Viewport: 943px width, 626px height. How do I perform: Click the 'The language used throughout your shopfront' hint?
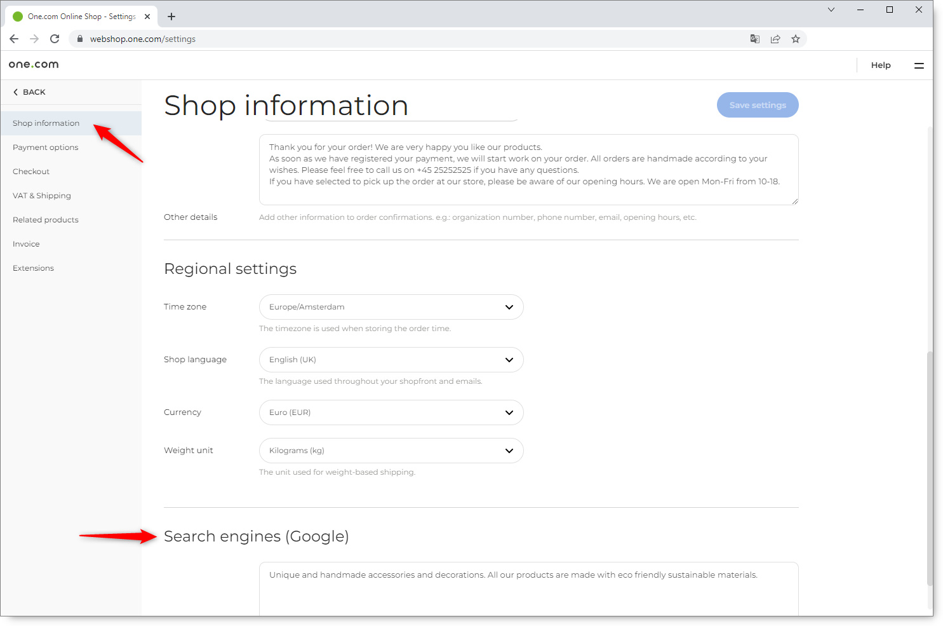click(x=371, y=381)
